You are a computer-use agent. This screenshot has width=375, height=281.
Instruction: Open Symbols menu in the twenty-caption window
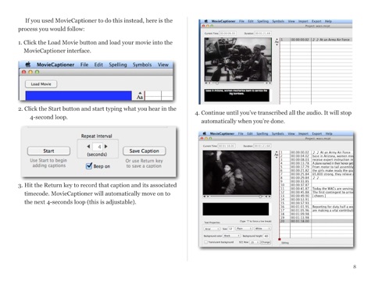point(278,133)
